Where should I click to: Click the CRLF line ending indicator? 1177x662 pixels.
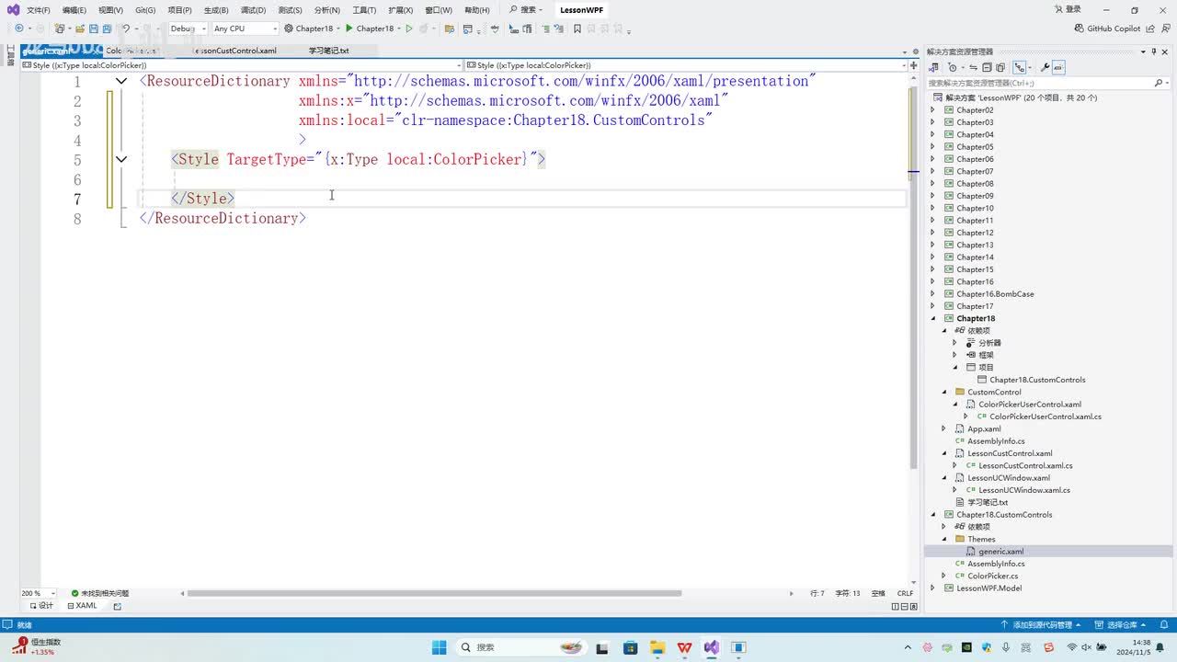pyautogui.click(x=905, y=593)
